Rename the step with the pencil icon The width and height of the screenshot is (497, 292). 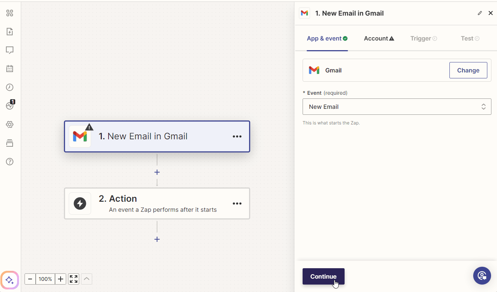click(480, 13)
